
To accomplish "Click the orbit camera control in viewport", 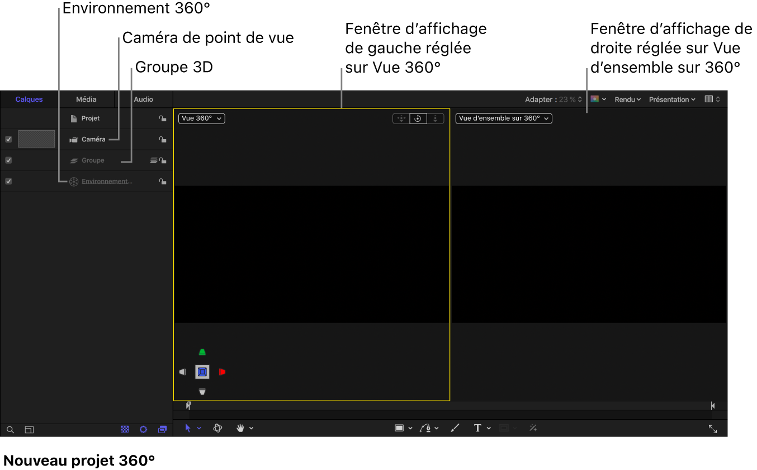I will pyautogui.click(x=418, y=118).
